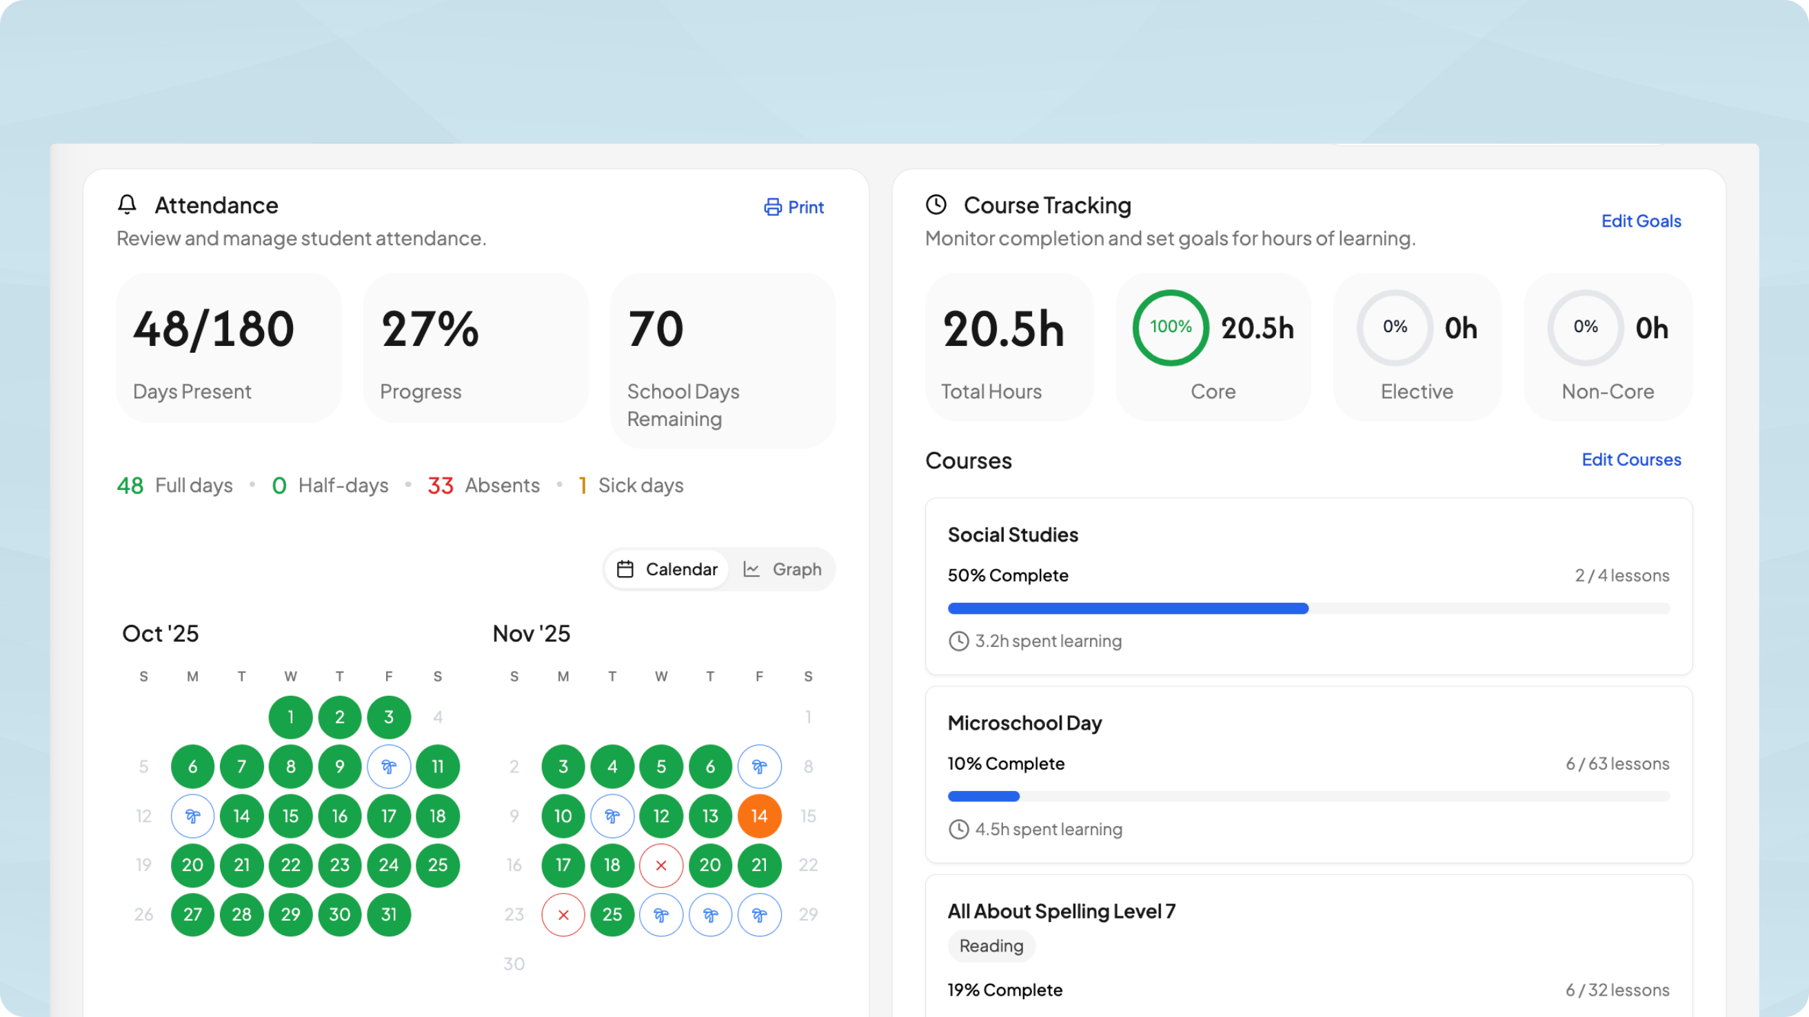Open Edit Goals

[x=1641, y=221]
